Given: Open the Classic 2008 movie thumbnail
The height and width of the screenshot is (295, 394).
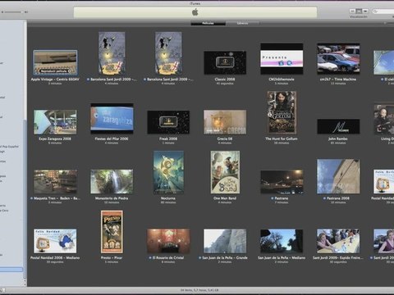Looking at the screenshot, I should pos(225,62).
